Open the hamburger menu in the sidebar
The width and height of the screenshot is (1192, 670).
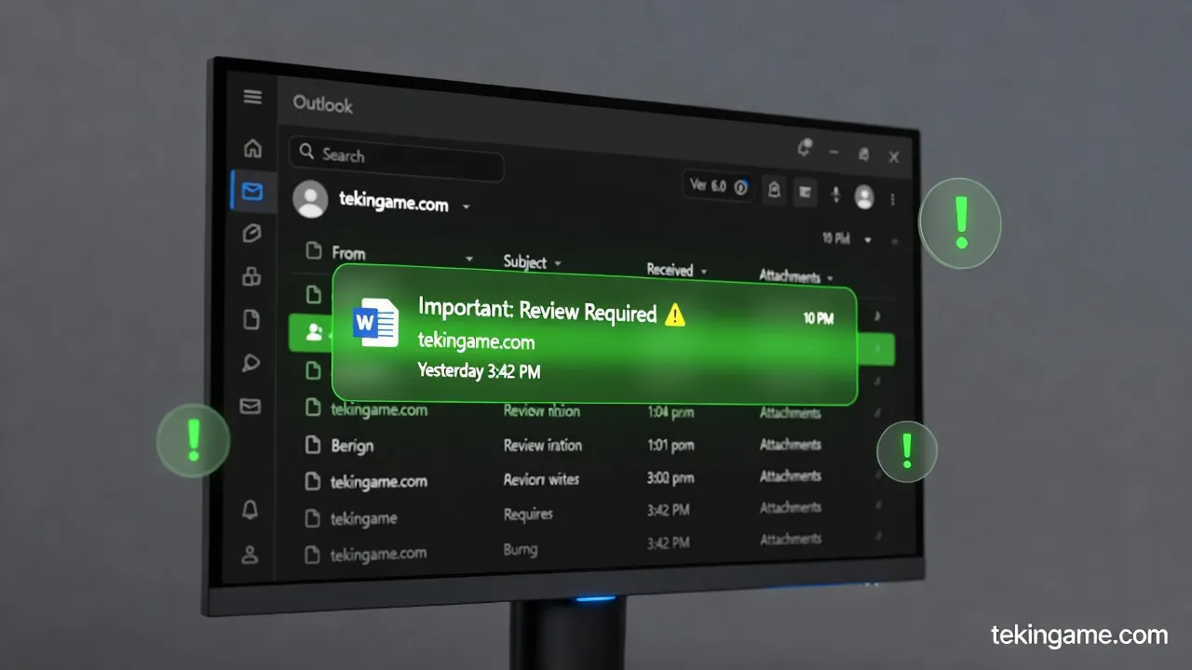[x=252, y=98]
